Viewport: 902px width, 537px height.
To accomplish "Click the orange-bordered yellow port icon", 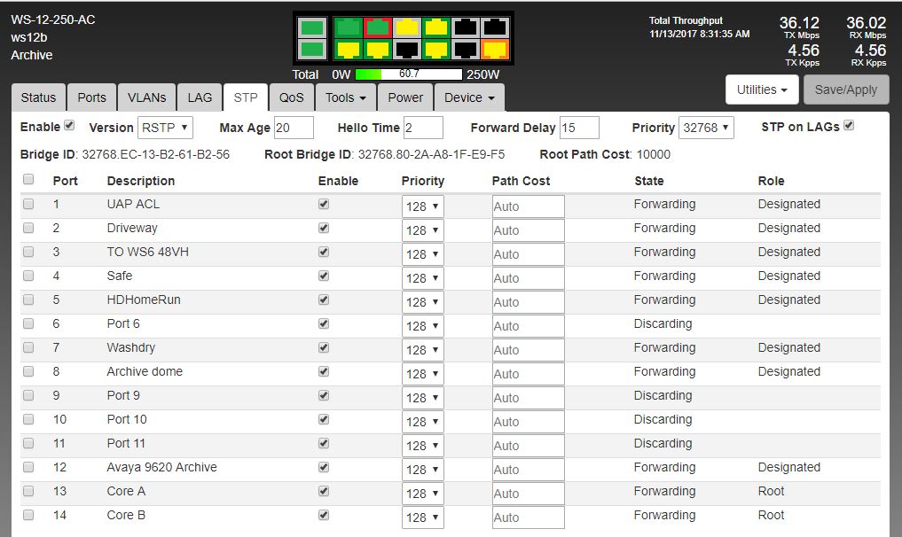I will click(495, 50).
